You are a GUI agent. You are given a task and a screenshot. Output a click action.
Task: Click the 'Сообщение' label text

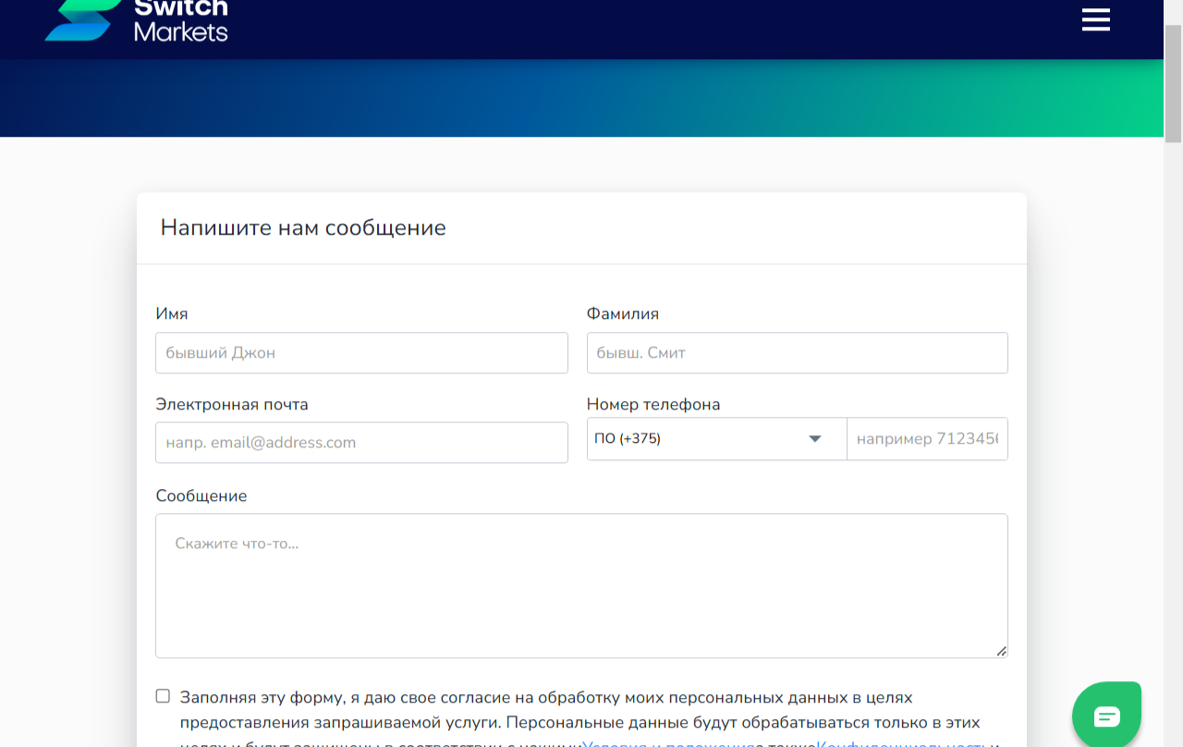coord(201,496)
